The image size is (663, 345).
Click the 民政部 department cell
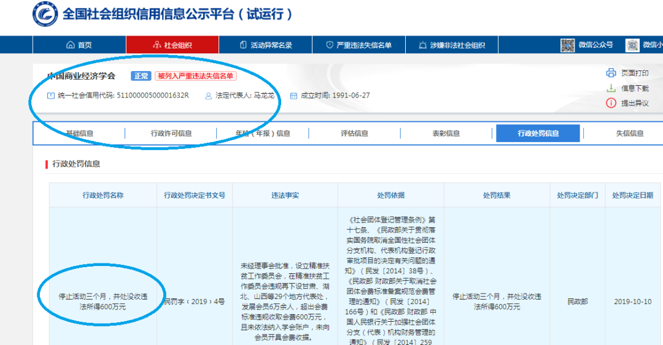pos(577,301)
